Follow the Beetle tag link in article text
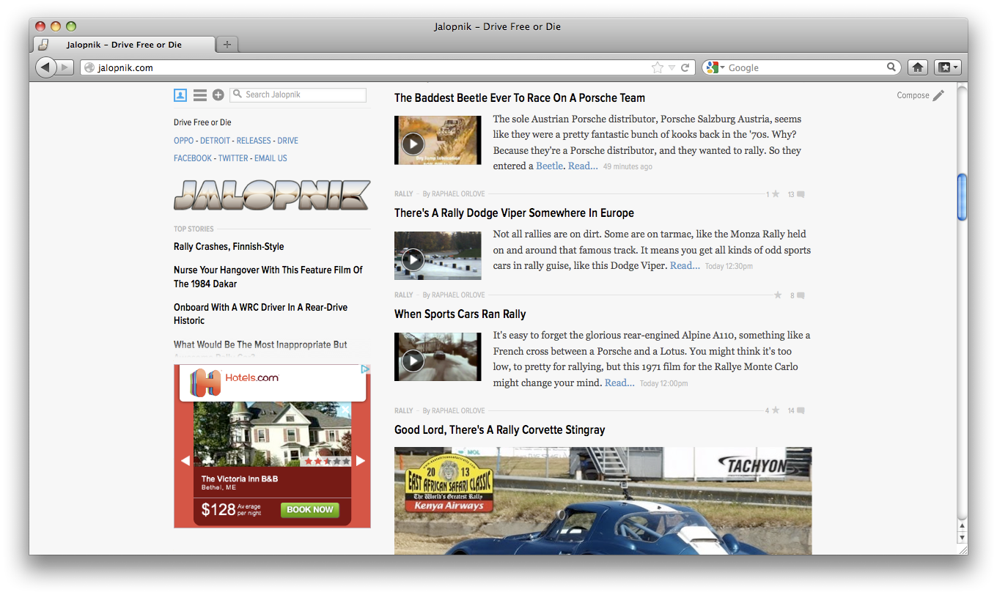Viewport: 997px width, 595px height. (x=550, y=166)
